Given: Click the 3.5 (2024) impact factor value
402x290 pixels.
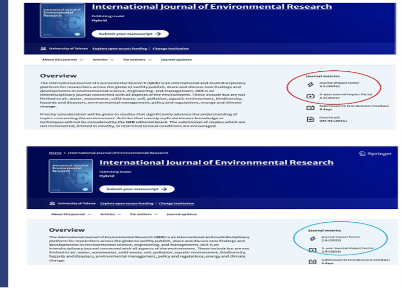Looking at the screenshot, I should coord(330,86).
